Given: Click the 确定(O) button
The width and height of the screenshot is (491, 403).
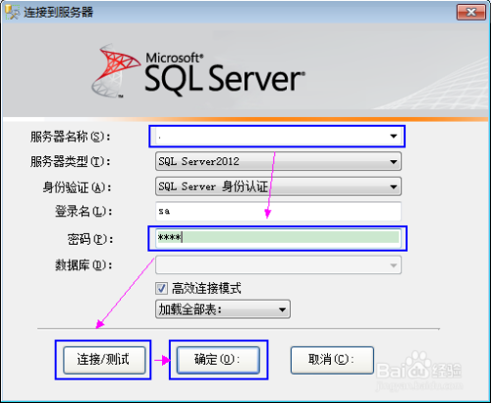Looking at the screenshot, I should coord(218,360).
